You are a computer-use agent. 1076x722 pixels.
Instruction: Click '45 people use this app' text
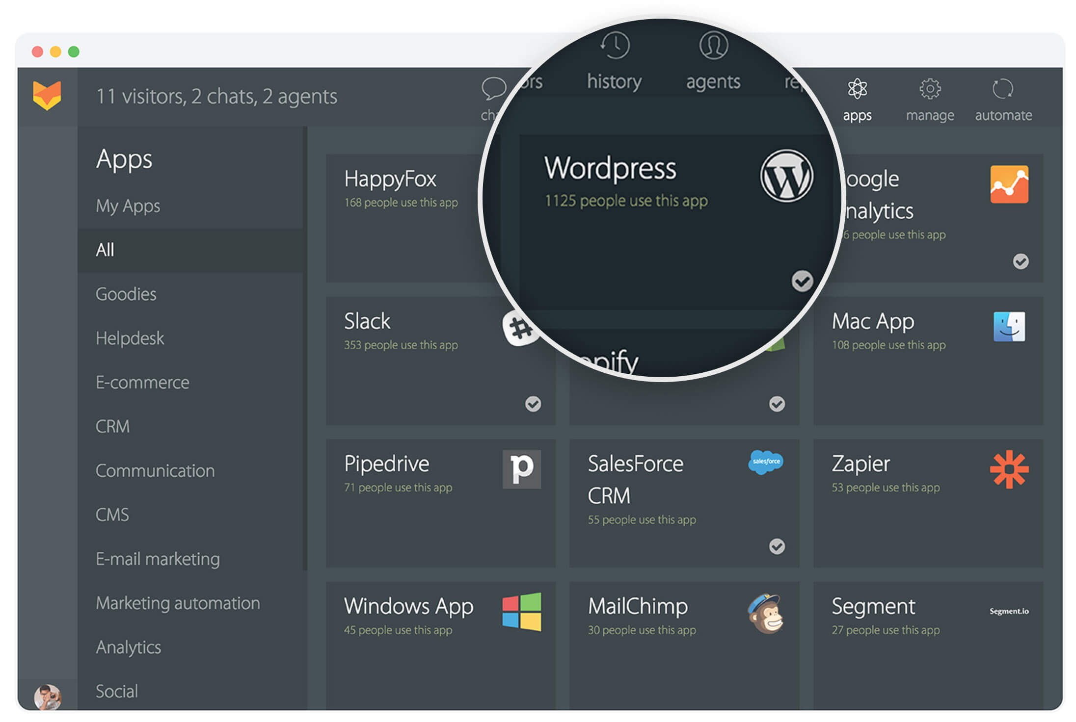tap(398, 630)
